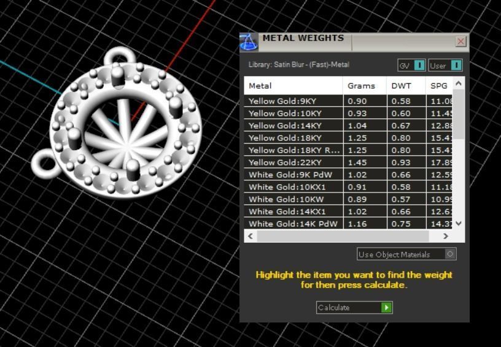Select the Yellow Gold:18KY R... row
501x347 pixels.
pos(348,150)
